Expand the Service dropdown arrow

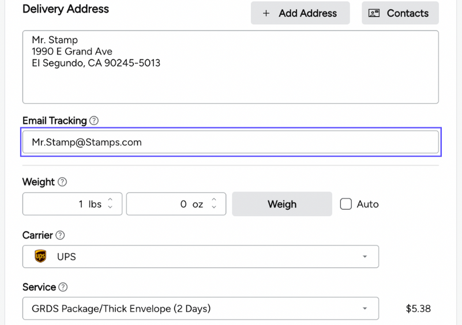pos(365,309)
